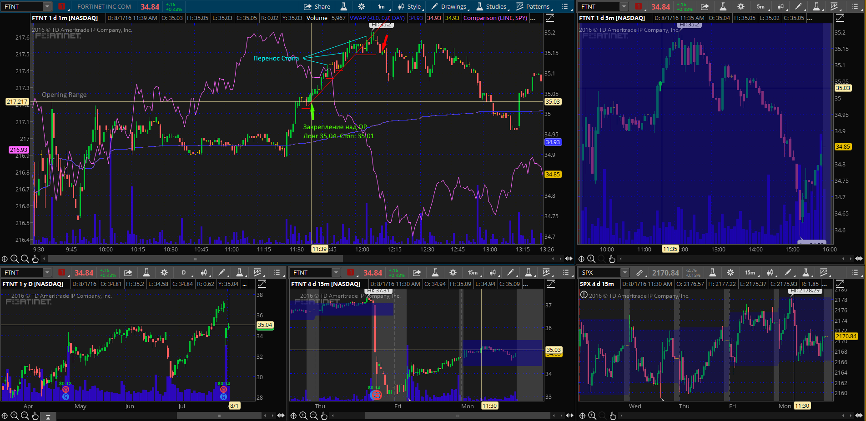Change the D timeframe selector in daily chart
The height and width of the screenshot is (421, 866).
click(184, 272)
